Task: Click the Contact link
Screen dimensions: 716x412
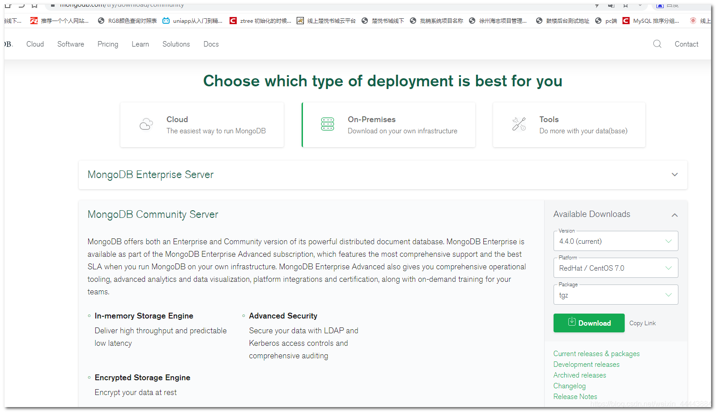Action: point(686,44)
